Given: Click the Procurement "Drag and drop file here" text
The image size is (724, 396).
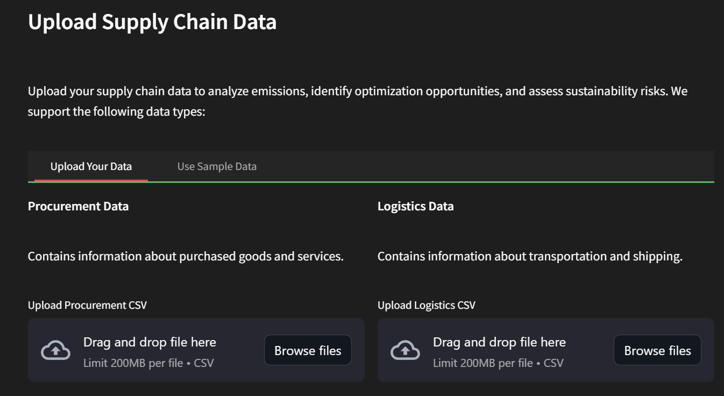Looking at the screenshot, I should point(150,342).
